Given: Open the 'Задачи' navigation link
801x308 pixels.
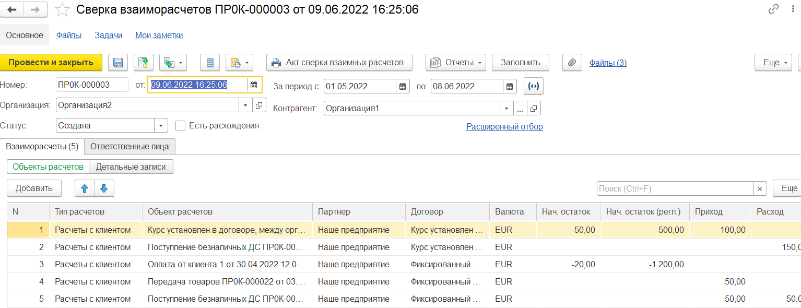Looking at the screenshot, I should click(x=108, y=35).
